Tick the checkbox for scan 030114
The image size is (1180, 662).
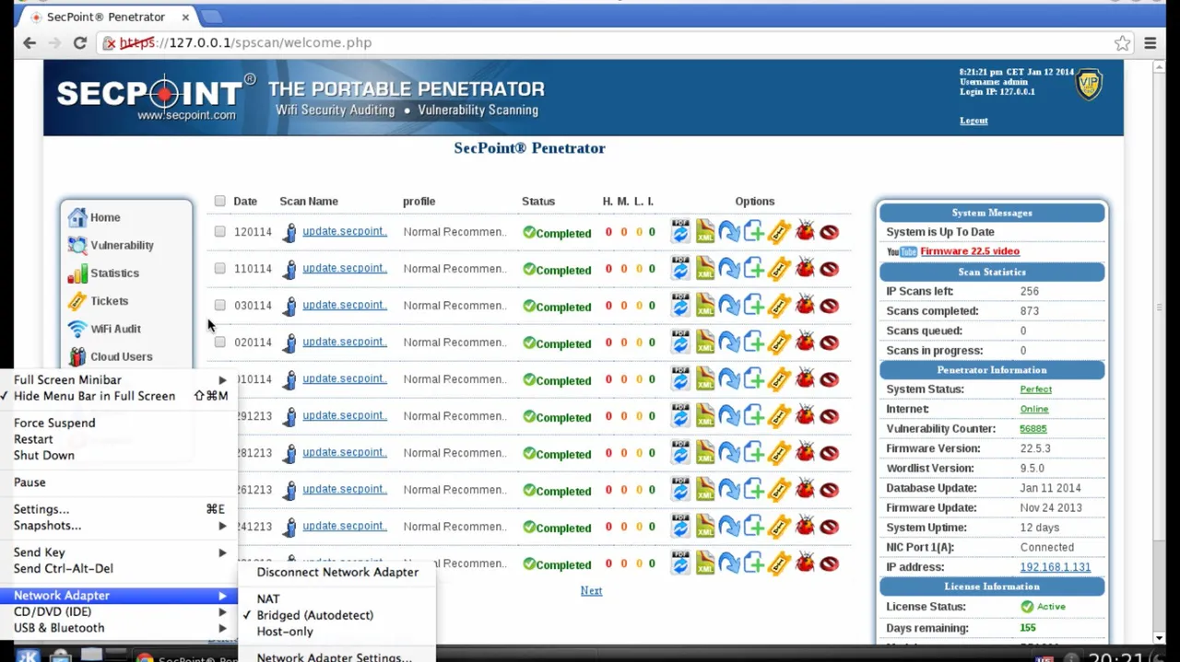pos(219,305)
